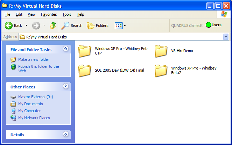
Task: Click the Maxtor External drive icon
Action: [13, 97]
